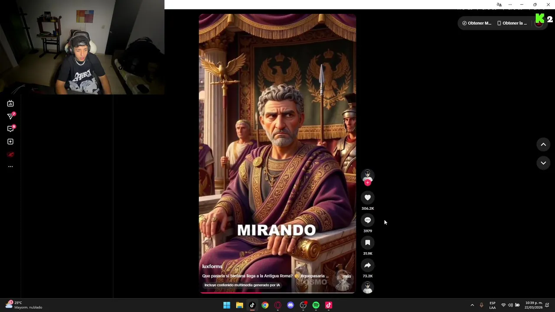Screen dimensions: 555x312
Task: Open the luxforms profile link
Action: 212,266
